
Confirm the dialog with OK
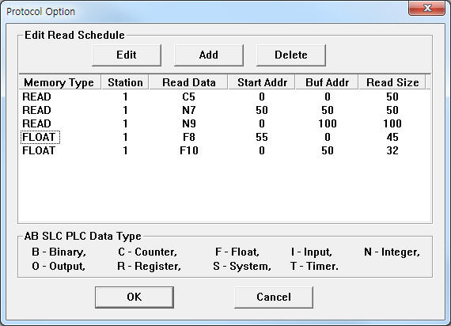click(x=135, y=297)
